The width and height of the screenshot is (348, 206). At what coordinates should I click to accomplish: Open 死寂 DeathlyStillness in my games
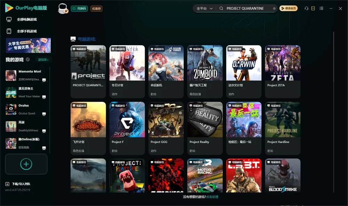point(25,126)
